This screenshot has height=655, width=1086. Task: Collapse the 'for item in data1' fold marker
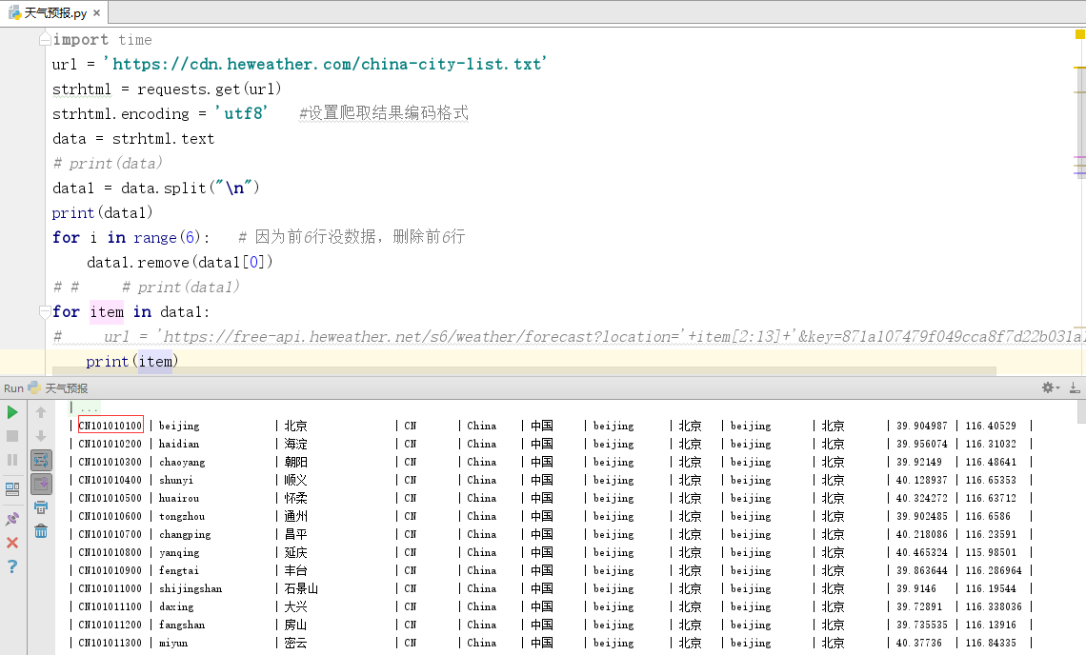point(45,311)
